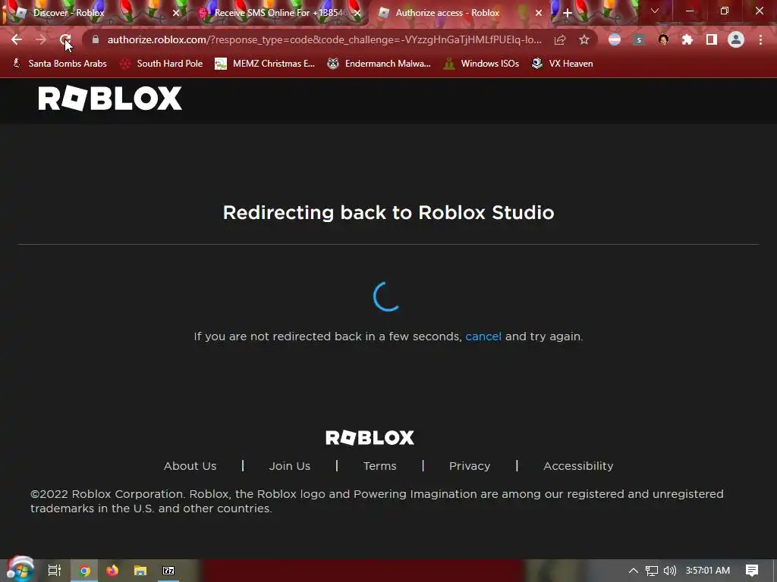Open the Extensions puzzle piece menu
The width and height of the screenshot is (777, 582).
point(687,39)
